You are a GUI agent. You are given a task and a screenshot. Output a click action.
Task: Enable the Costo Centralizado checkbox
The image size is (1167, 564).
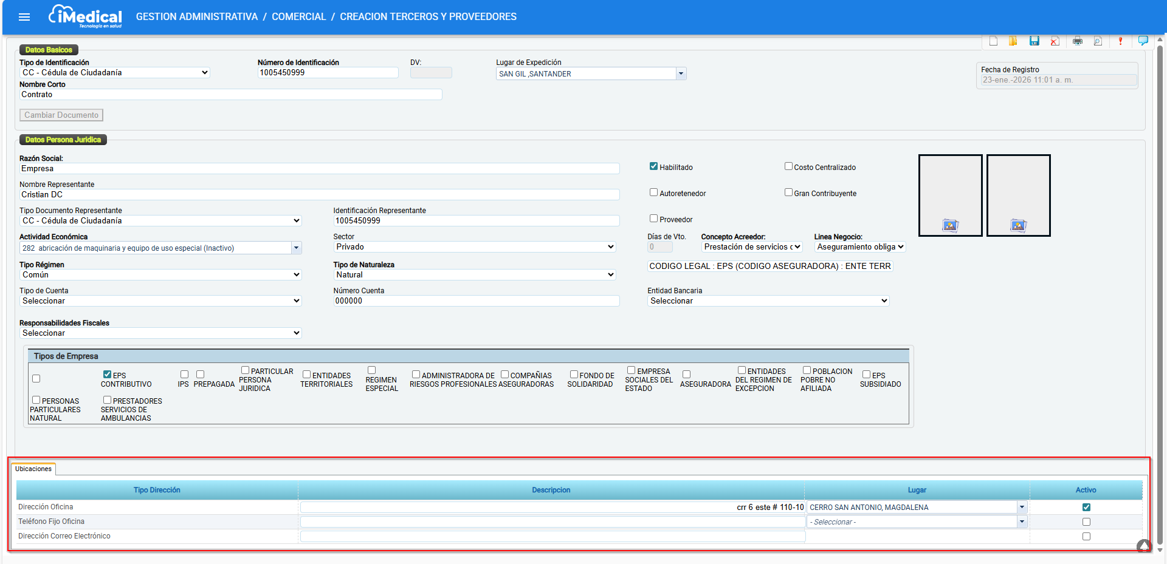tap(788, 166)
